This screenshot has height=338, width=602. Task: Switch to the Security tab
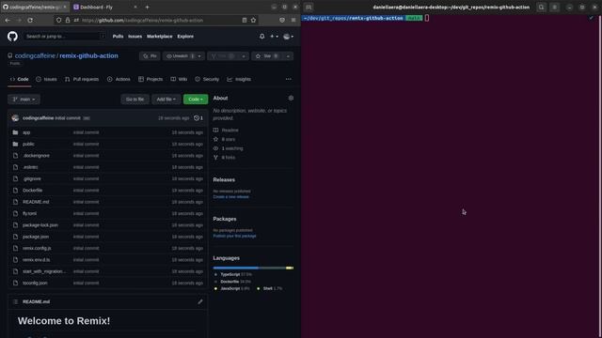[207, 79]
